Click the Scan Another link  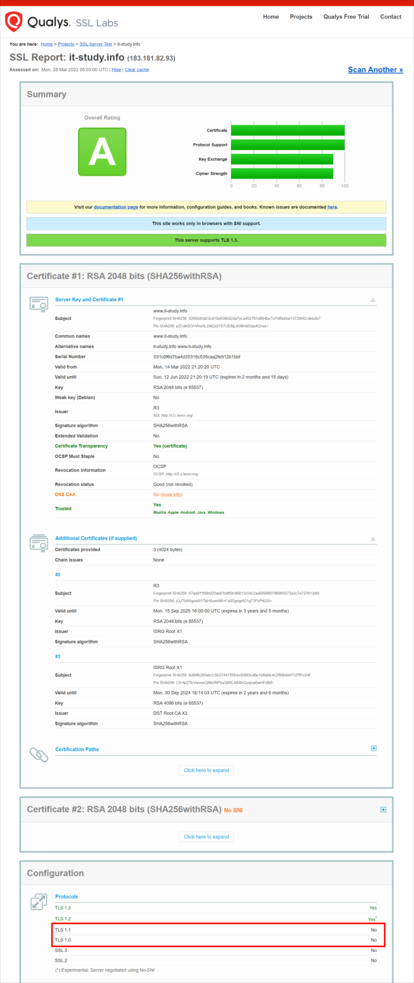[375, 70]
